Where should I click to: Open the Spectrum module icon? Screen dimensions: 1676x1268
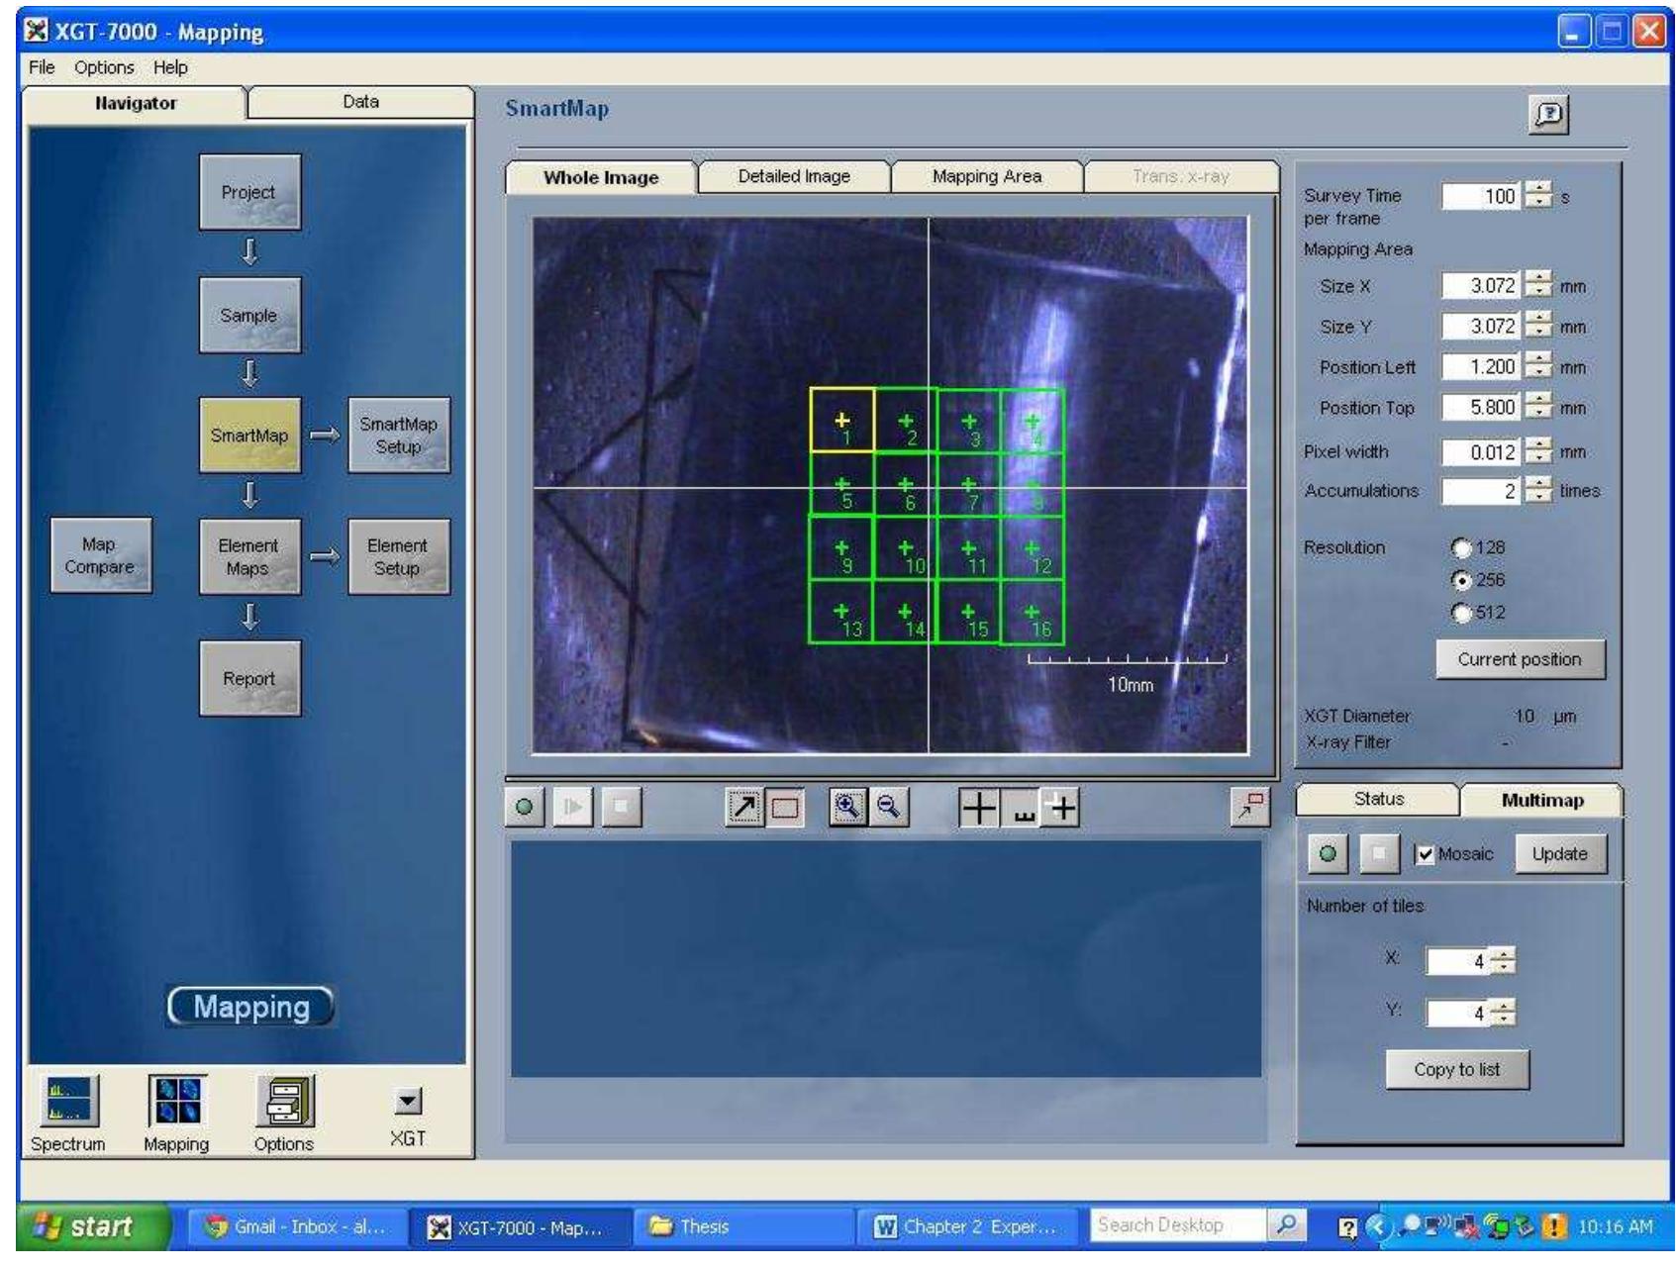[67, 1101]
